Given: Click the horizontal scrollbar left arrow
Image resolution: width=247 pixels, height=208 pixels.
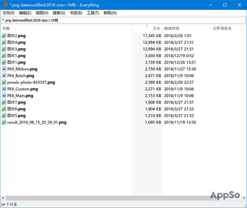Looking at the screenshot, I should (x=3, y=198).
